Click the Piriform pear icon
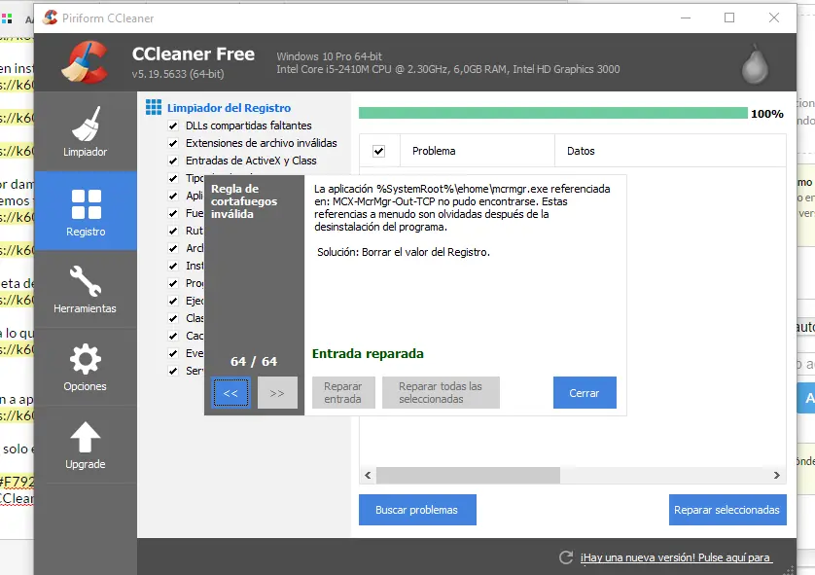The width and height of the screenshot is (815, 575). (x=755, y=64)
